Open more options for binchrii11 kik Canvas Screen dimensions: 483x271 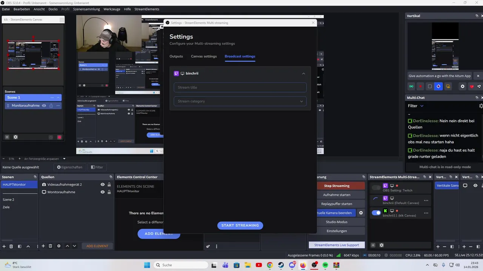point(426,213)
